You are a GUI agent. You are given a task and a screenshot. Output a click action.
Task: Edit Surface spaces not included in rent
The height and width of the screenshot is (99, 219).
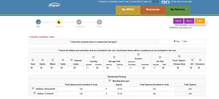[81, 89]
